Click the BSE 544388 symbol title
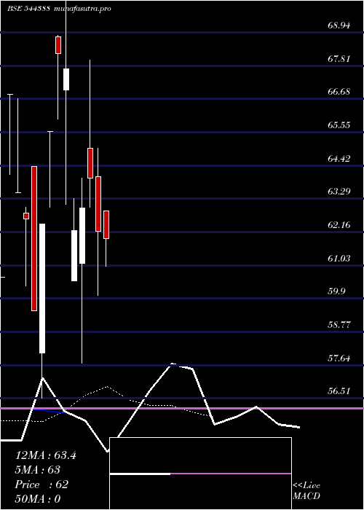 click(28, 9)
